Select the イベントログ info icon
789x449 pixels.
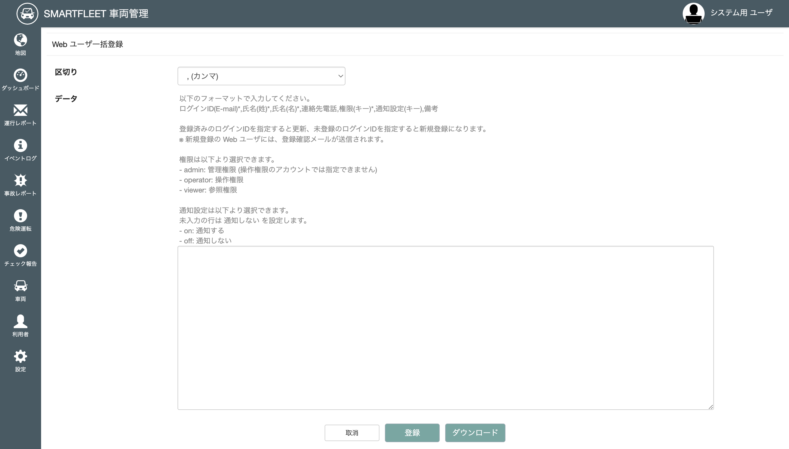pos(20,145)
